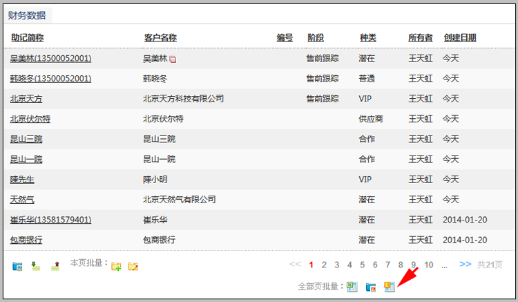Screen dimensions: 518x302
Task: Click the blue folder icon after 全部页批量
Action: tap(371, 287)
